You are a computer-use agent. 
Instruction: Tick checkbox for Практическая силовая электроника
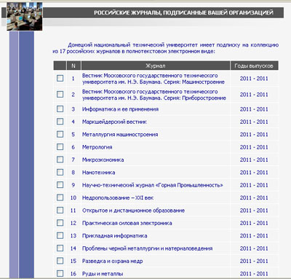click(60, 223)
